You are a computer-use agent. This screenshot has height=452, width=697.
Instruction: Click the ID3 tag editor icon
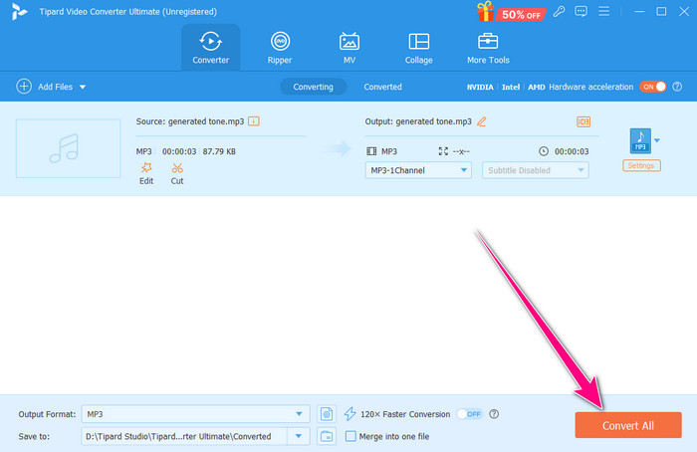[x=583, y=121]
